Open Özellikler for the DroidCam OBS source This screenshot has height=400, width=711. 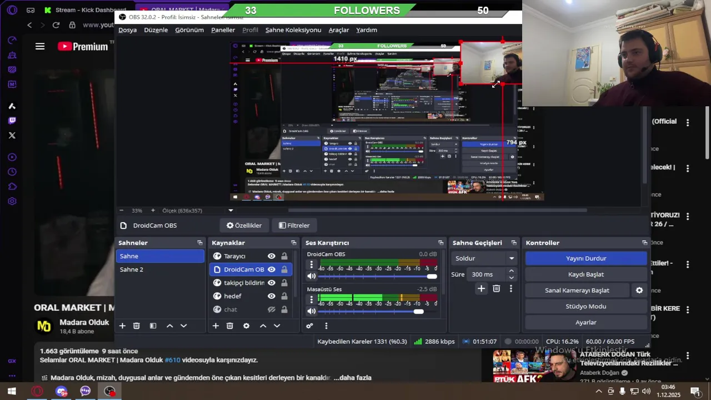click(244, 226)
